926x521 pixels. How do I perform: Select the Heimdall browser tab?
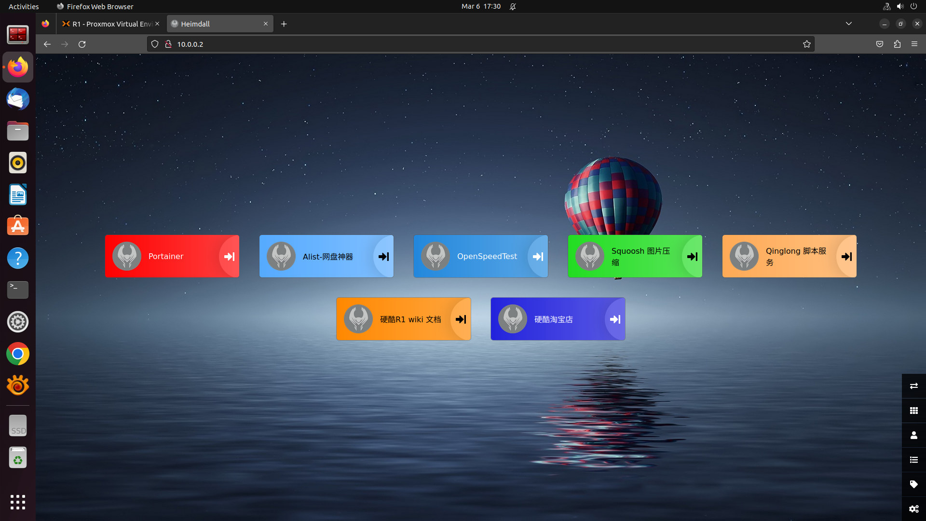tap(220, 24)
